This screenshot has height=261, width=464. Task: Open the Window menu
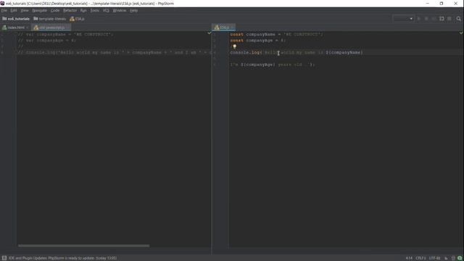pos(120,10)
